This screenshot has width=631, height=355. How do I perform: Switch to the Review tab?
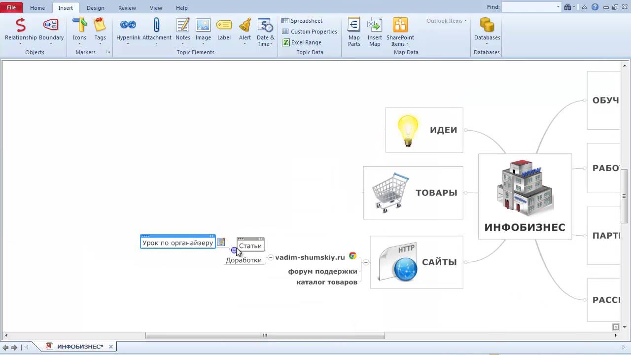click(x=127, y=8)
